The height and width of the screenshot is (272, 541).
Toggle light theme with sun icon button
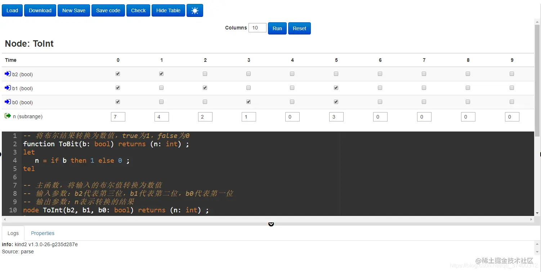(x=195, y=10)
